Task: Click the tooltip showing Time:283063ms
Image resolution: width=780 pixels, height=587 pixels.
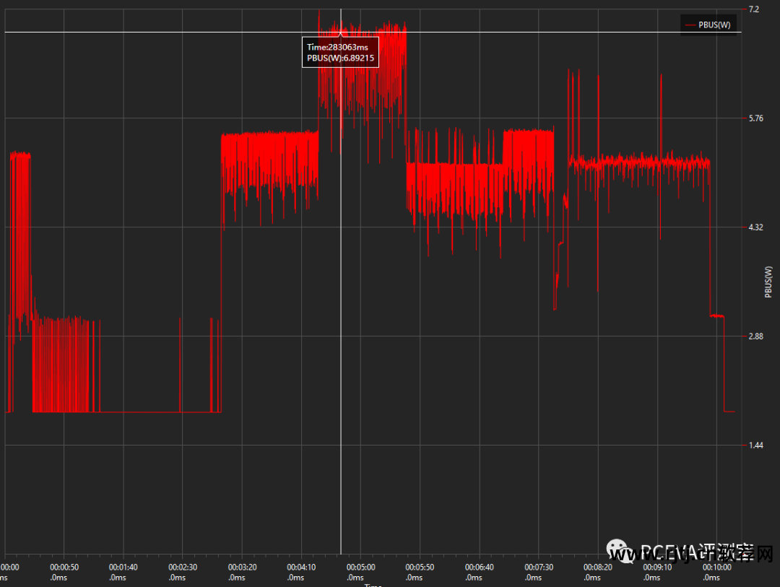Action: tap(340, 52)
